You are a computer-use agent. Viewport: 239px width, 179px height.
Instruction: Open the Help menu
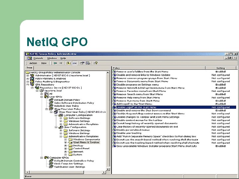tap(63, 58)
